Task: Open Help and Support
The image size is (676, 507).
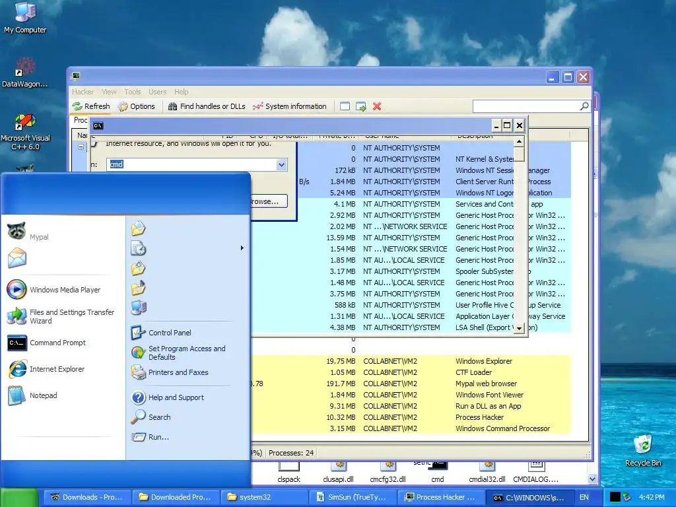Action: pyautogui.click(x=167, y=397)
